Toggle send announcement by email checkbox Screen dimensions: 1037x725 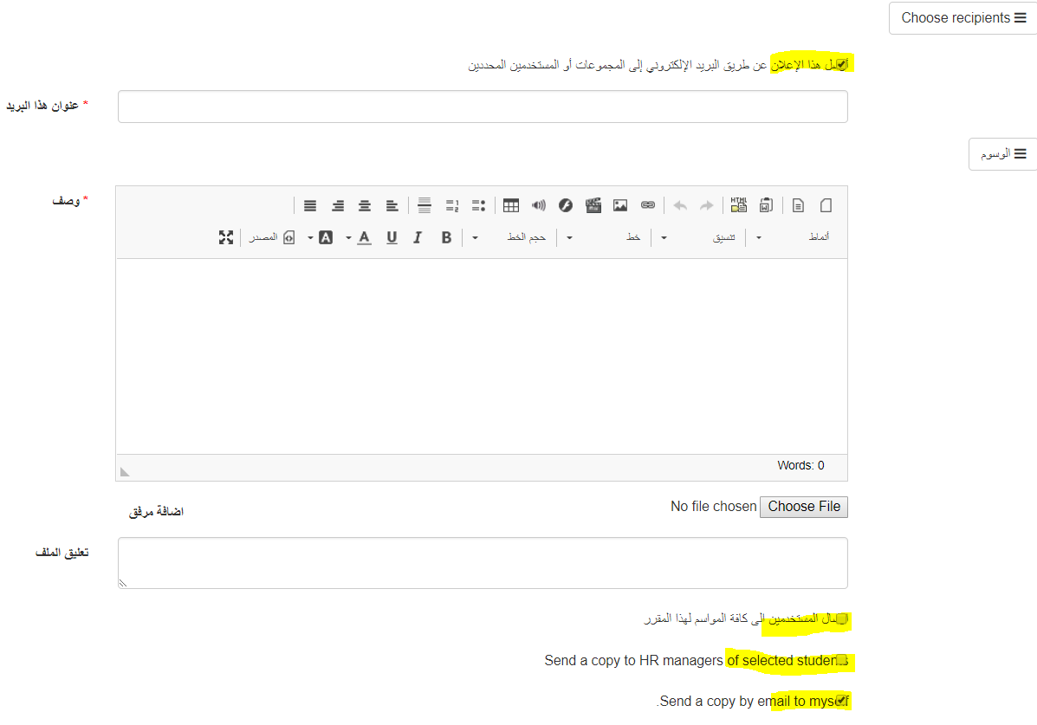click(842, 64)
